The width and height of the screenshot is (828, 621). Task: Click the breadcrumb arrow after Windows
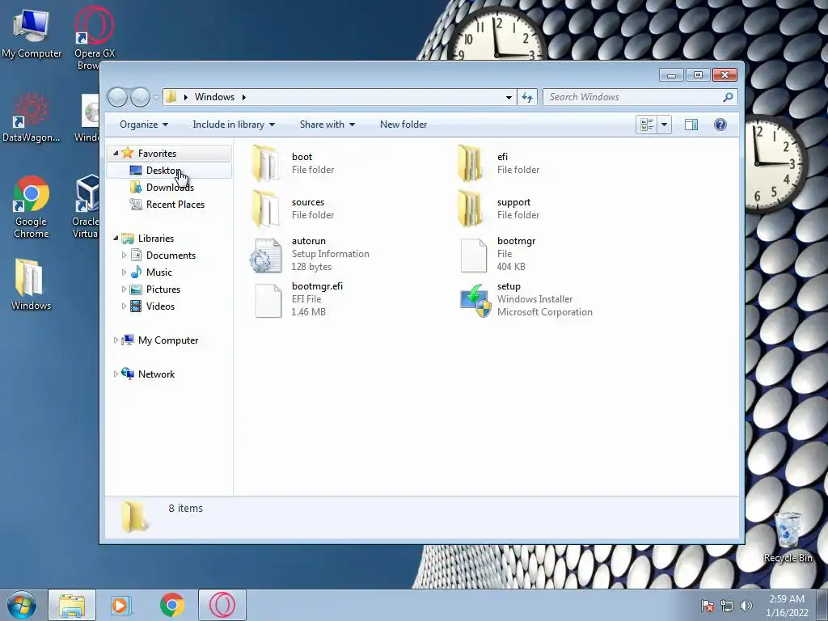[244, 97]
